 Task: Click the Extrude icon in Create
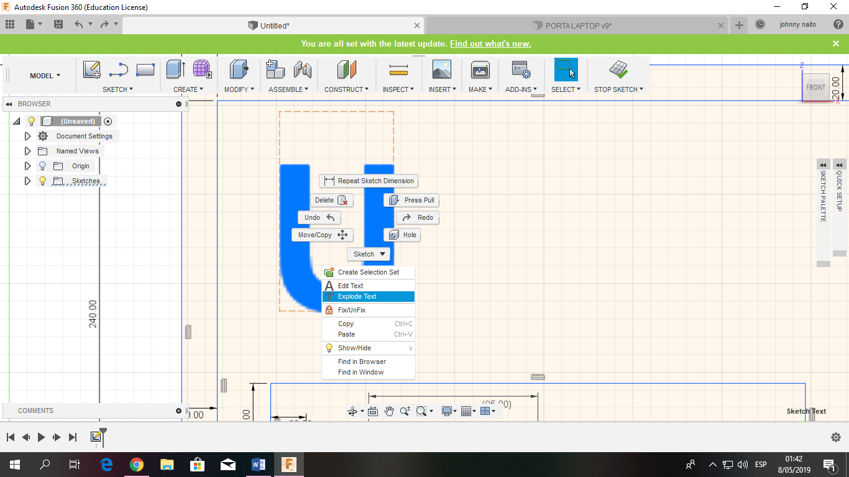(175, 70)
